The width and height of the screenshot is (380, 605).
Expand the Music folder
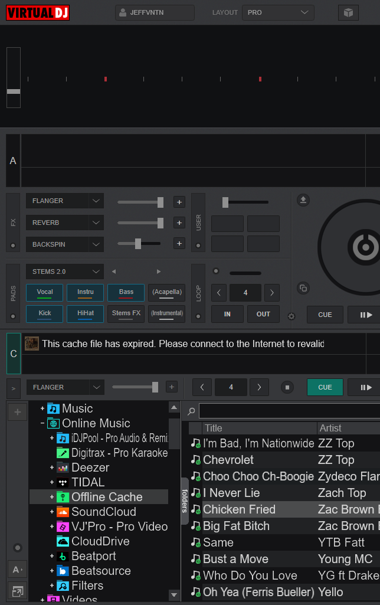(x=42, y=408)
